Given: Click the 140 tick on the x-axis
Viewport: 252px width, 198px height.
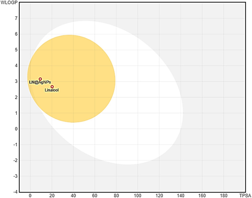Looking at the screenshot, I should pyautogui.click(x=181, y=195).
